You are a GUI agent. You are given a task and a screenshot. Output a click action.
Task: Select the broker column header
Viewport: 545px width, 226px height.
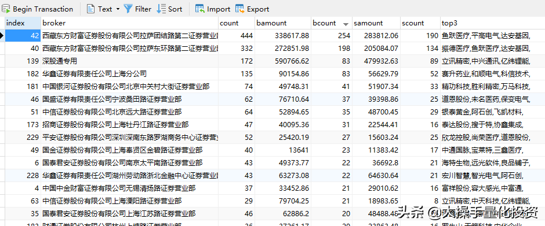pyautogui.click(x=130, y=23)
